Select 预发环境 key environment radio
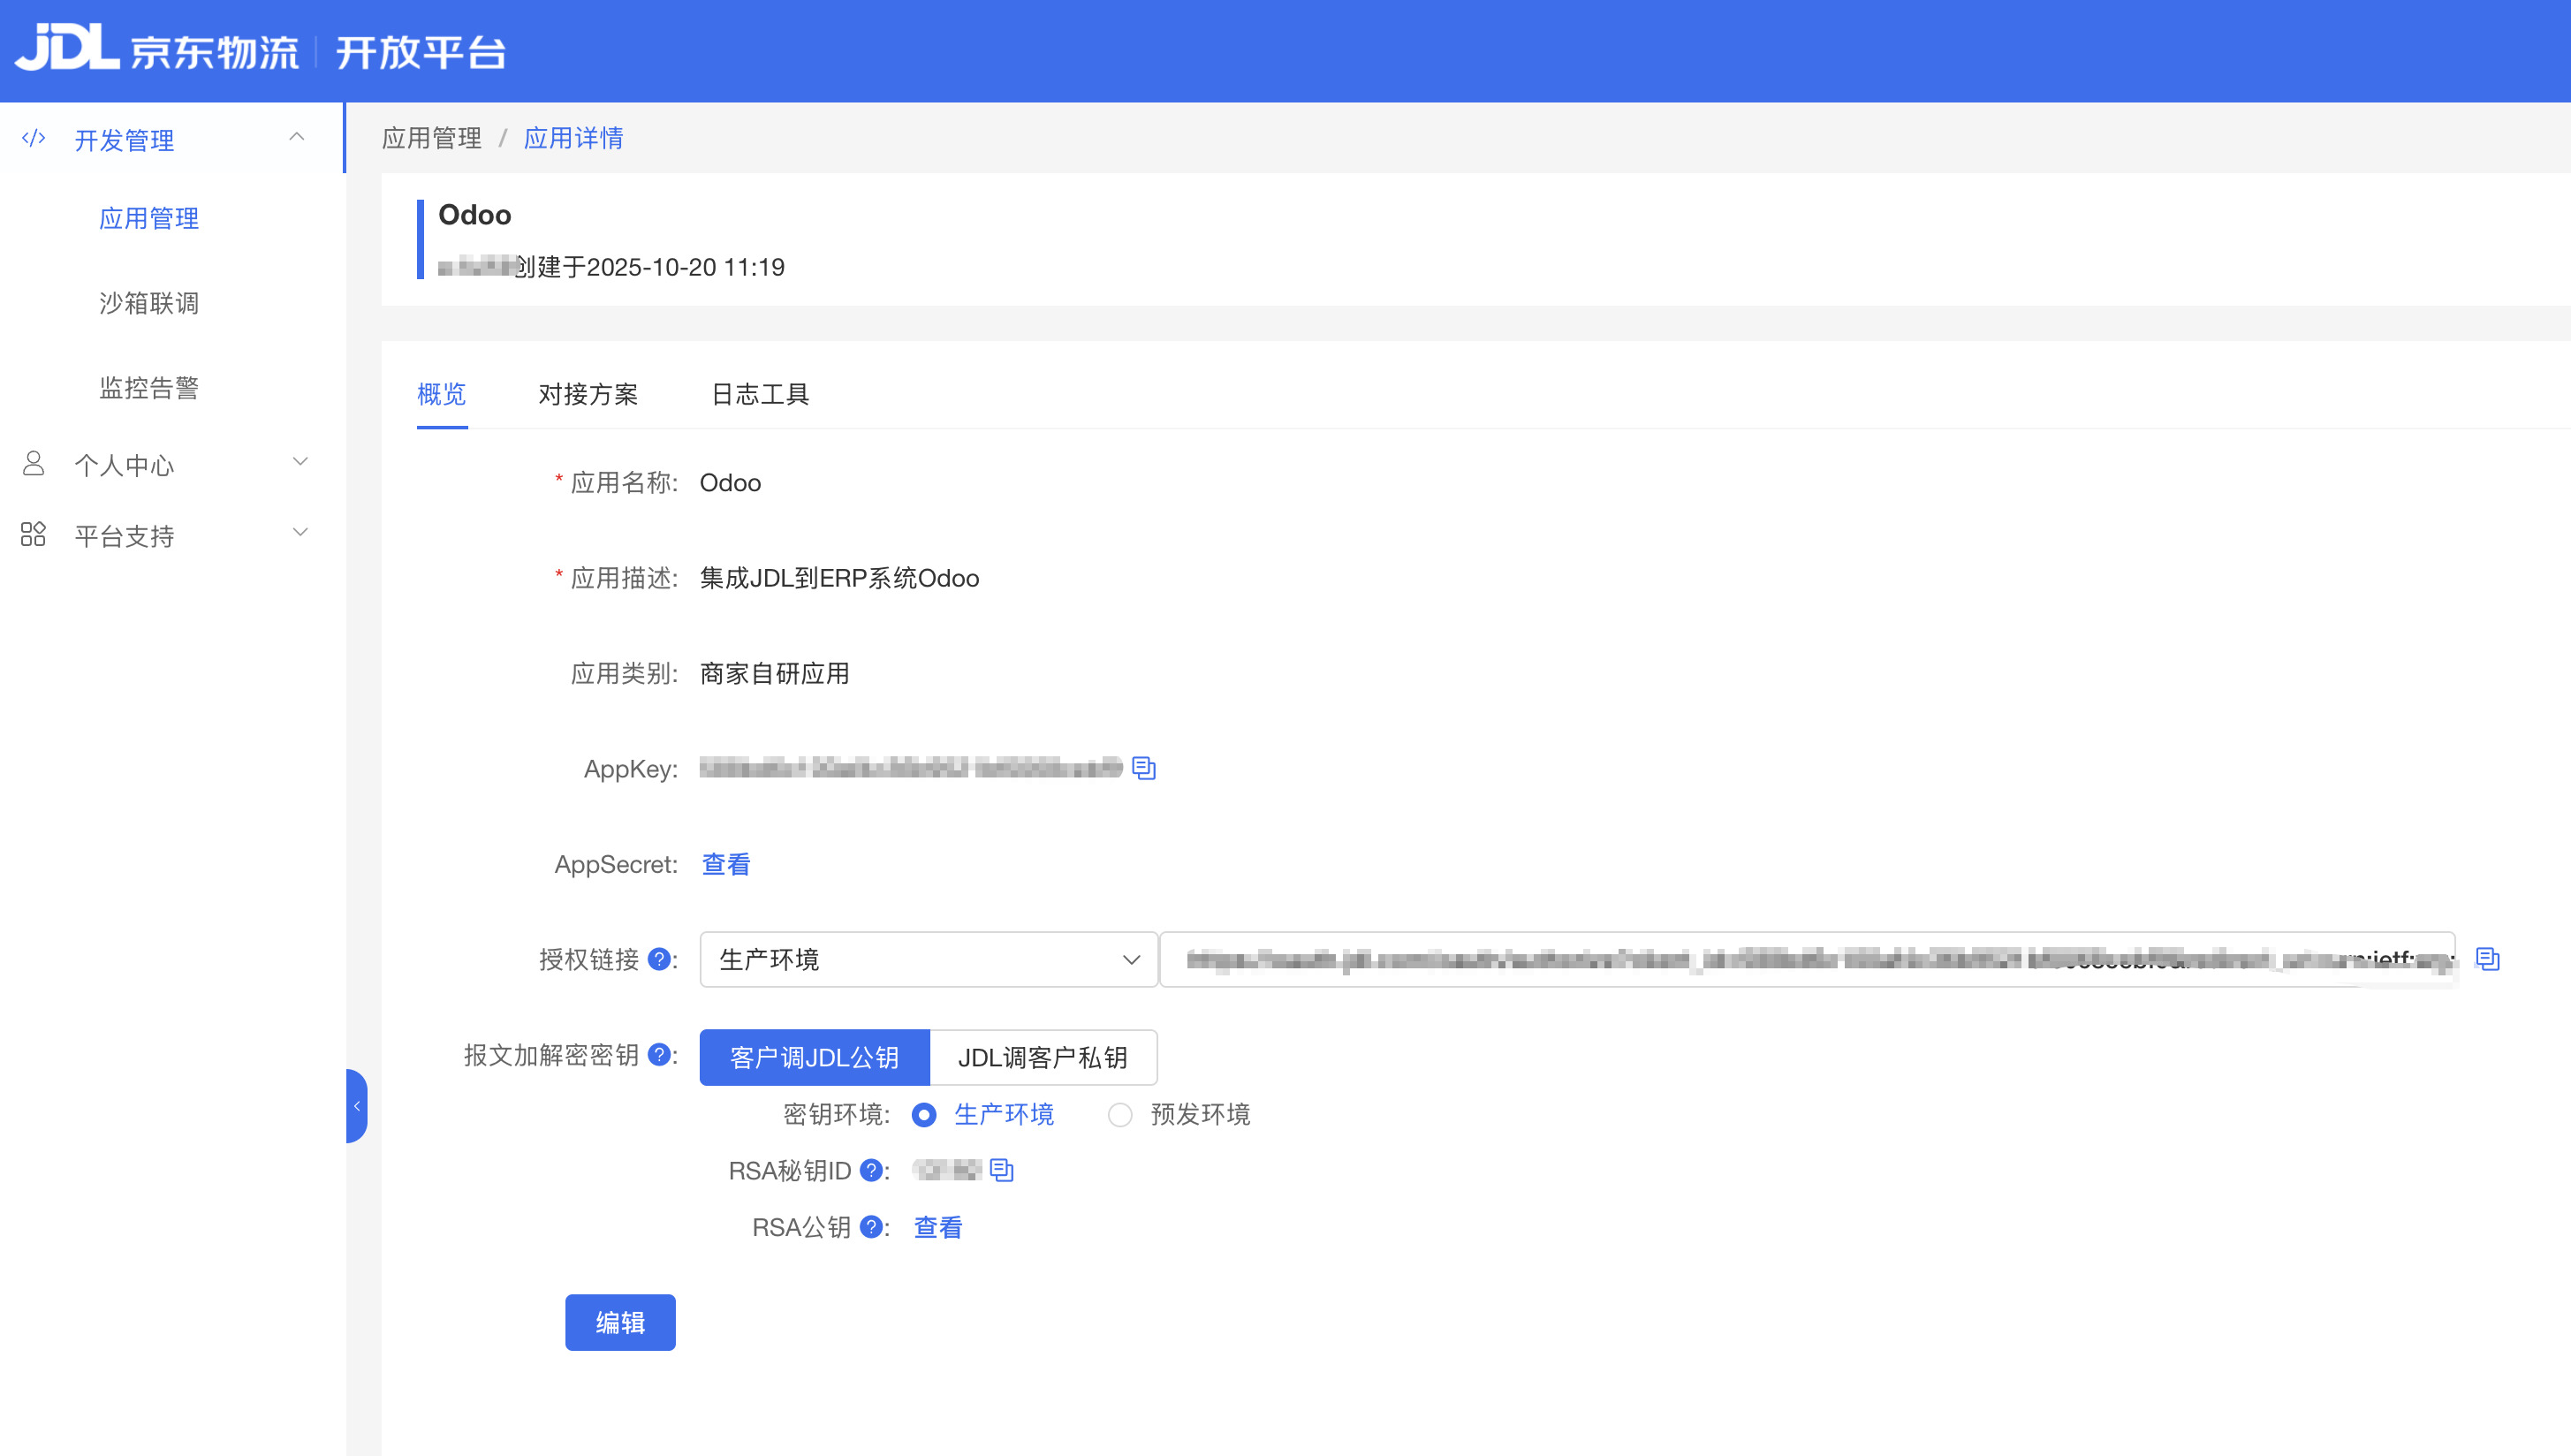Image resolution: width=2571 pixels, height=1456 pixels. 1119,1114
